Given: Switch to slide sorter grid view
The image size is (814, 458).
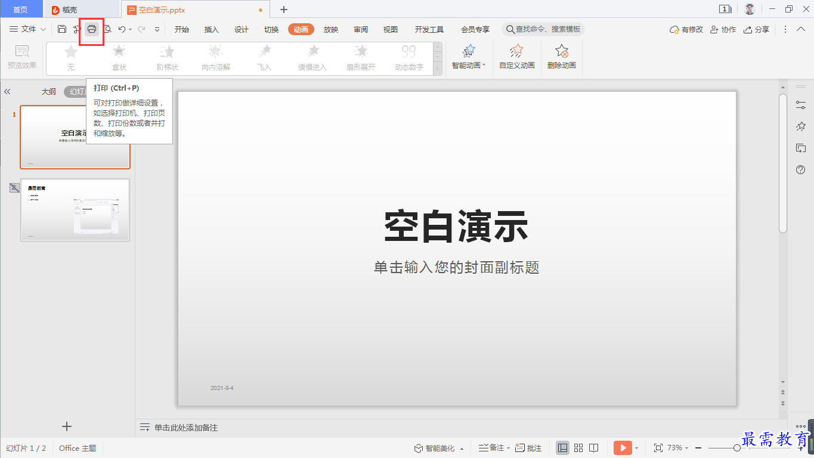Looking at the screenshot, I should click(578, 448).
